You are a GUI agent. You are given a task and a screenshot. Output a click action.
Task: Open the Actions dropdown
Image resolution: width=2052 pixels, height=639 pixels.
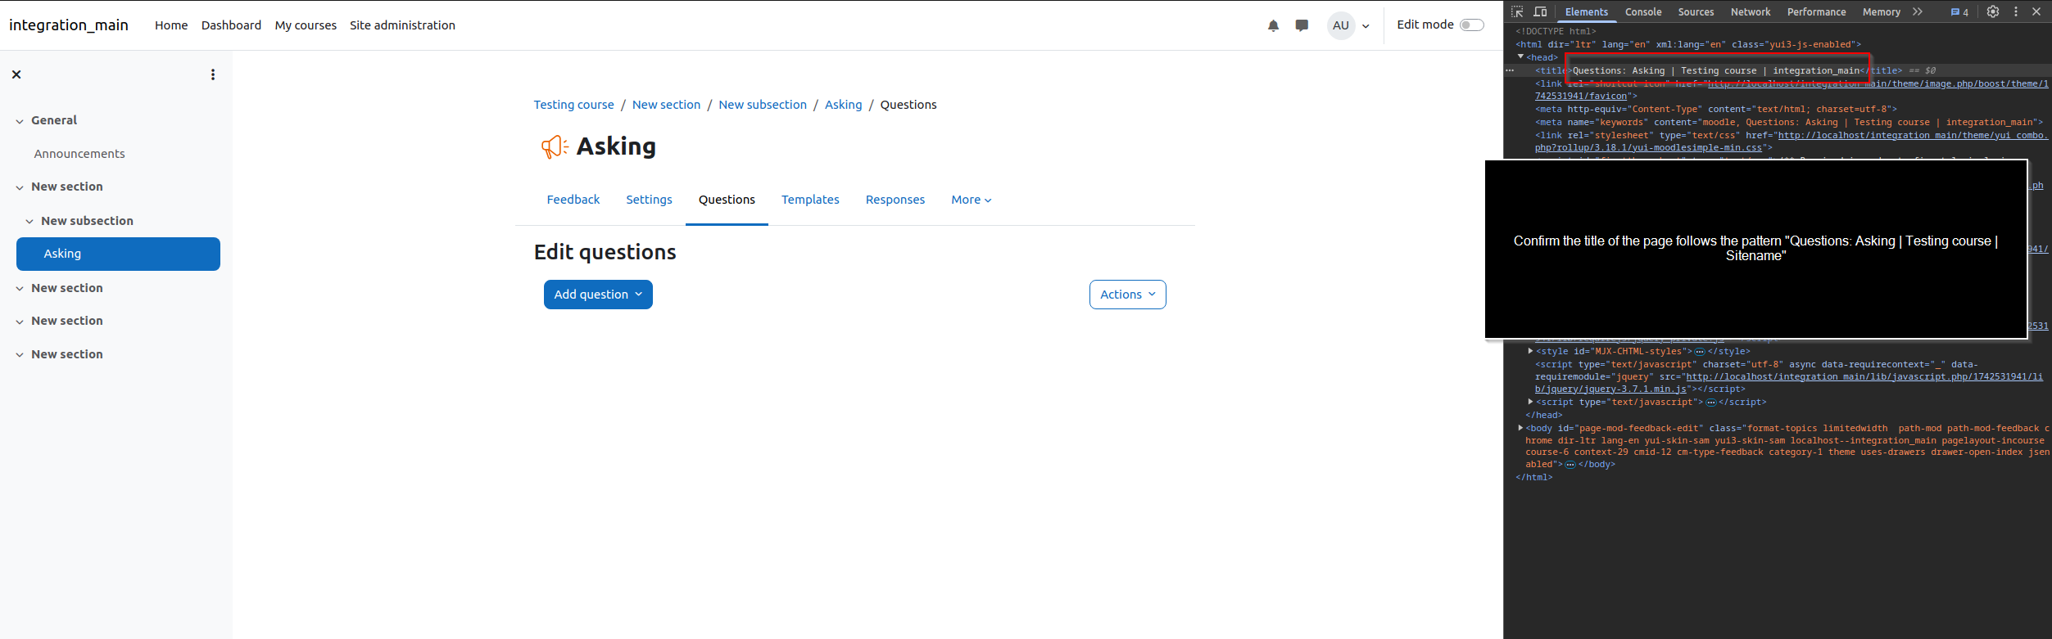[1128, 295]
